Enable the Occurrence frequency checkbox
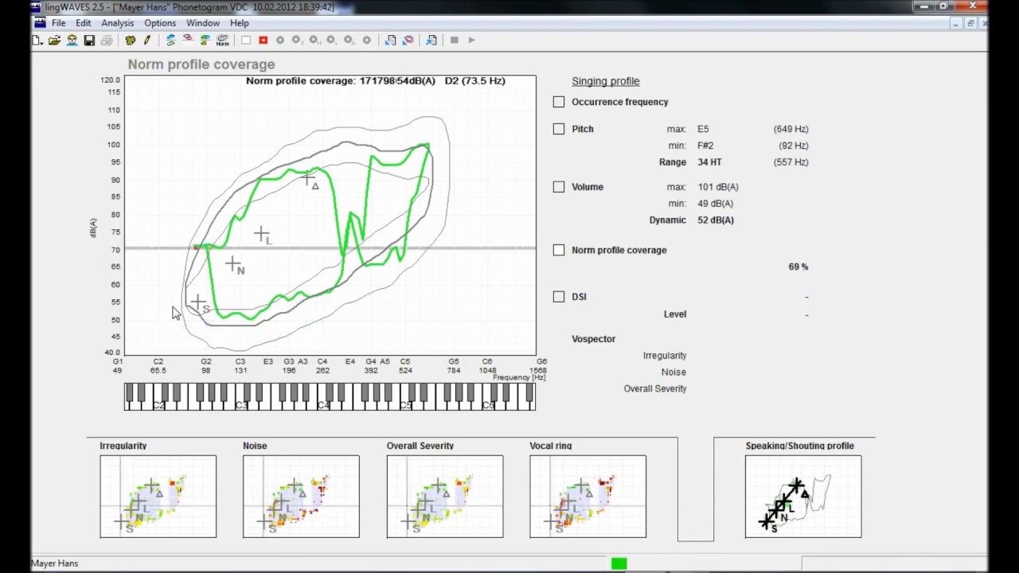1019x573 pixels. [x=559, y=102]
